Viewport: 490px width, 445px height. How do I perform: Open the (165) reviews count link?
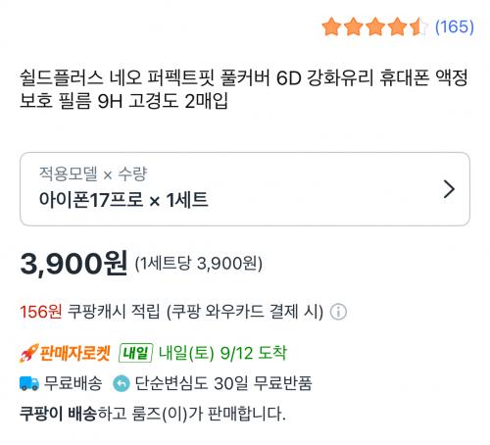coord(455,26)
